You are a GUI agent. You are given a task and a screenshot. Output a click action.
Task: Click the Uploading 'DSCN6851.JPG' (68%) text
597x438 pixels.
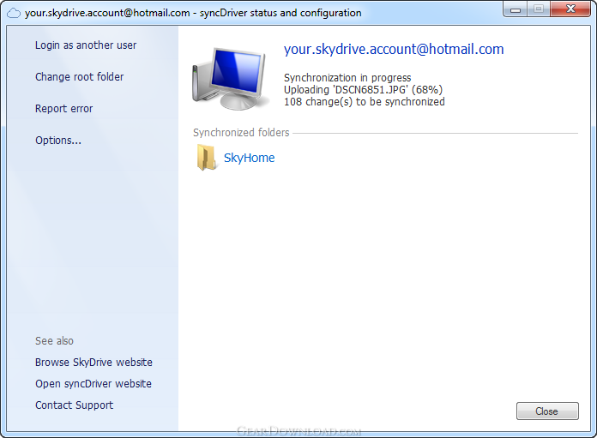click(x=363, y=90)
